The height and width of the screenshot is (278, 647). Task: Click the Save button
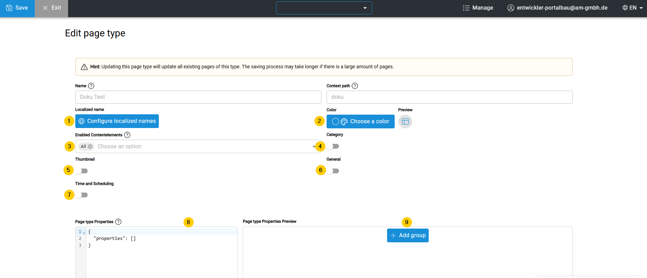point(17,8)
